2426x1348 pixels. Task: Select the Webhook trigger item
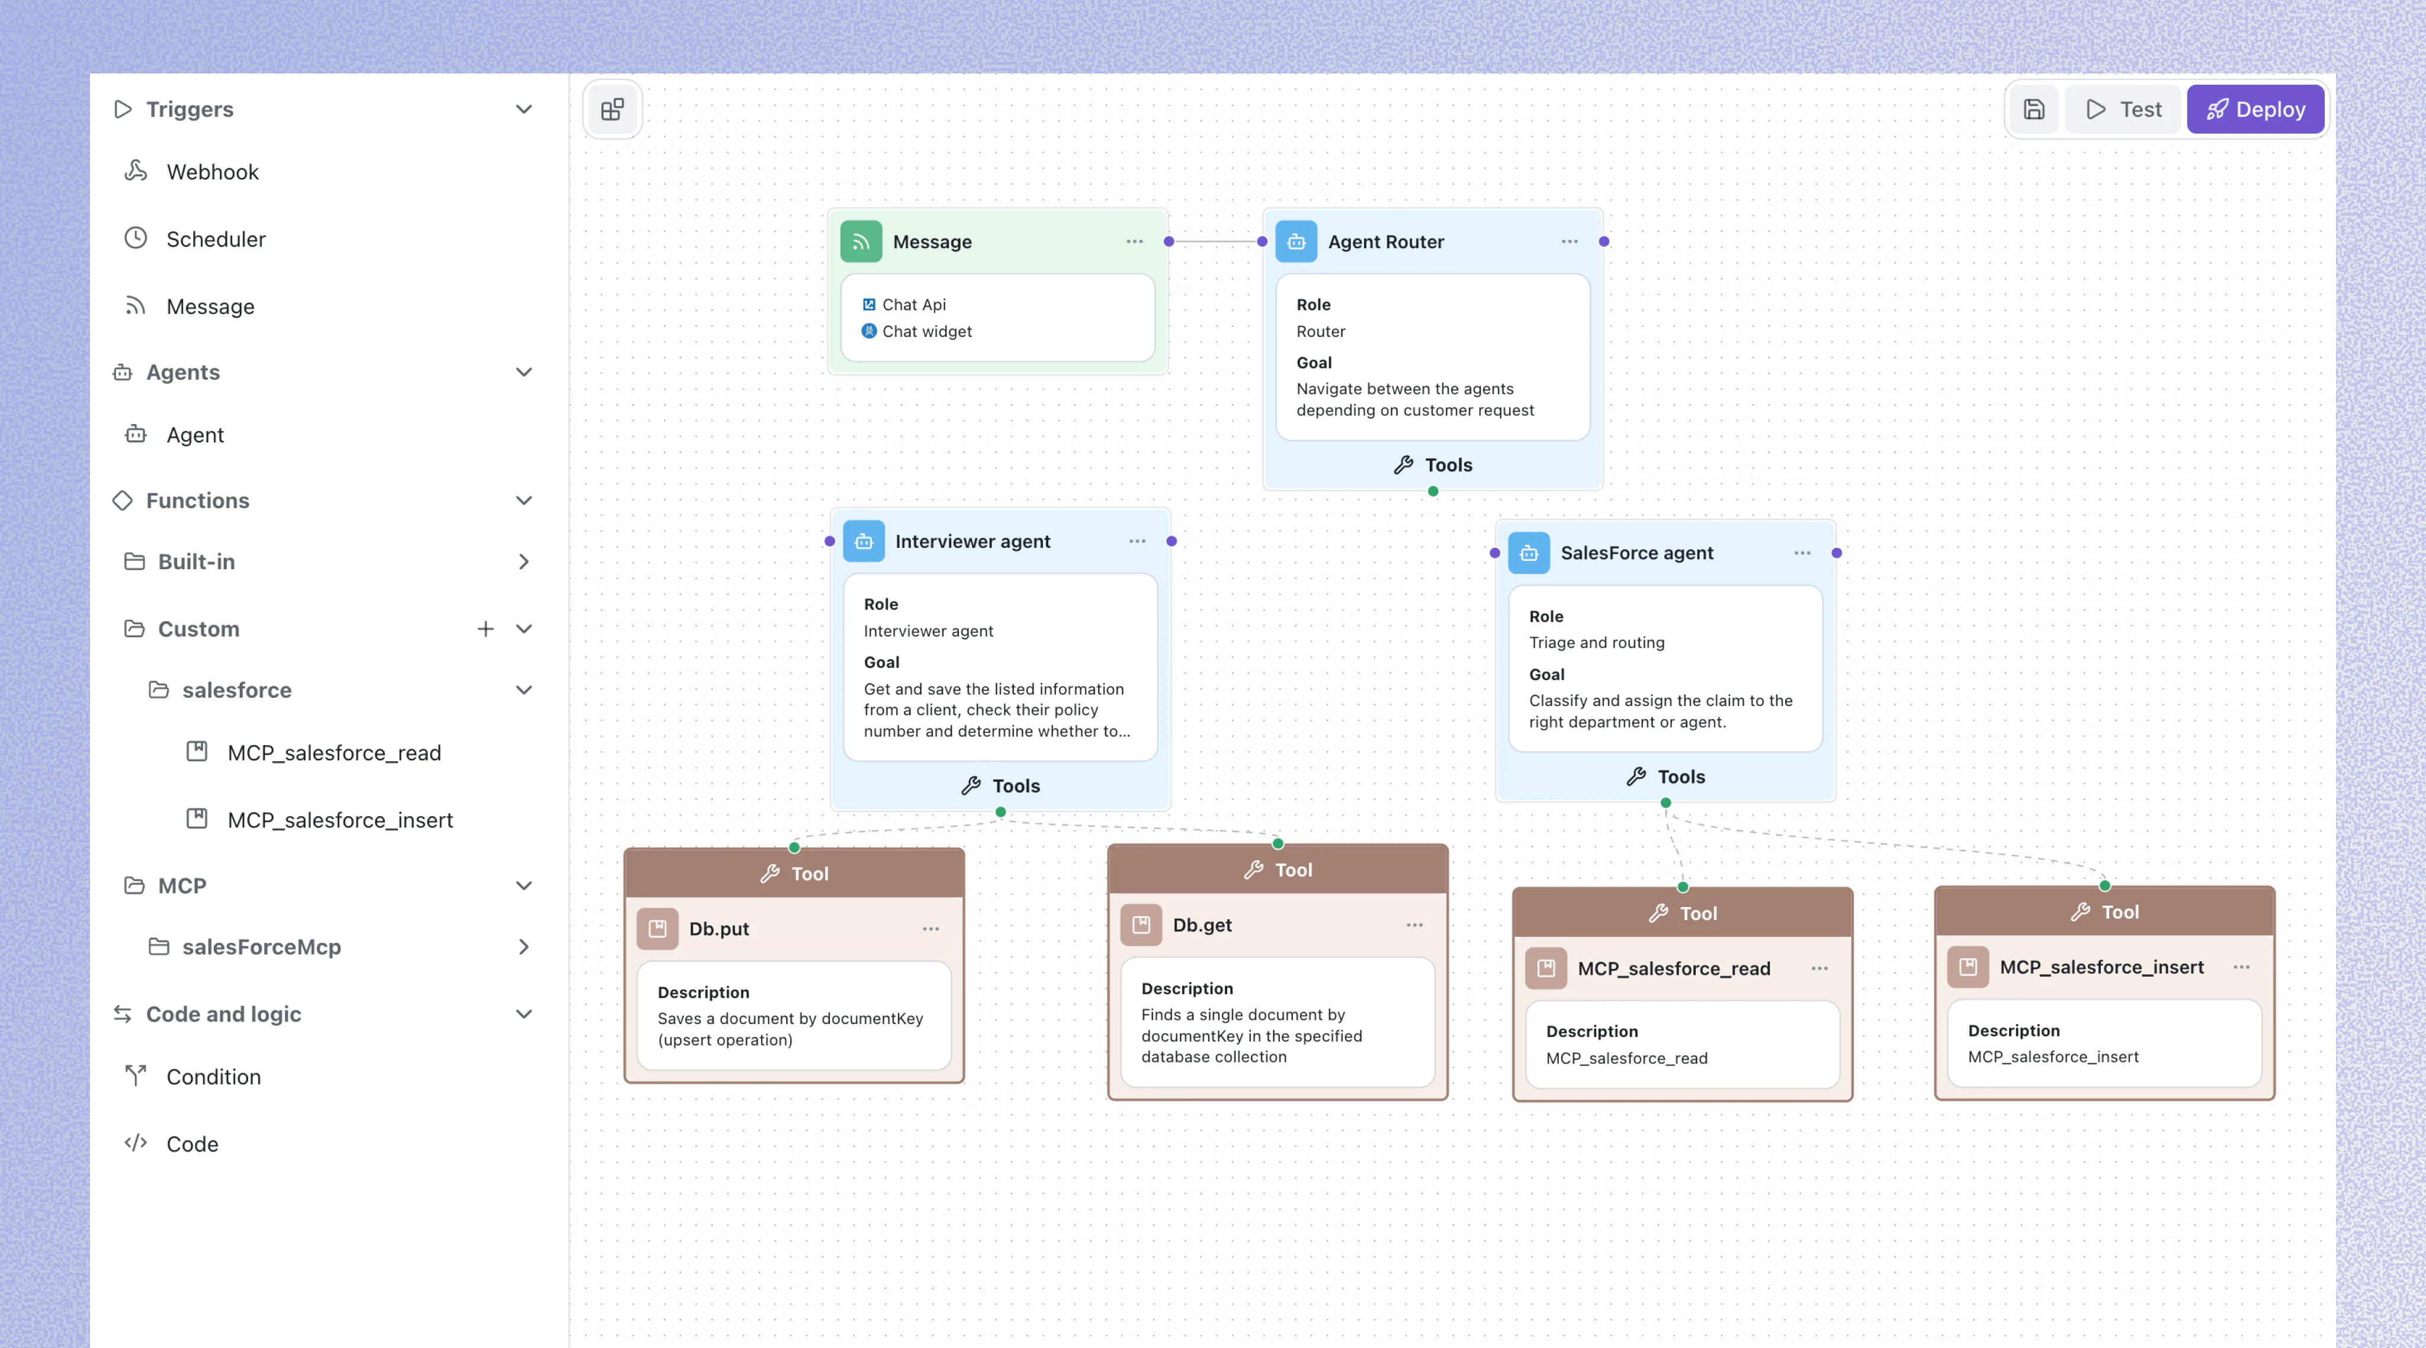click(212, 171)
